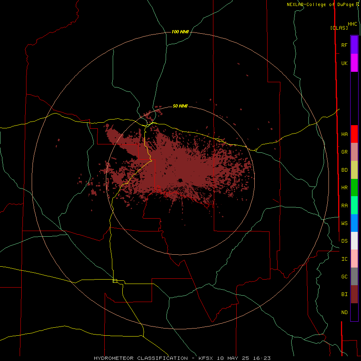Click the [CLAS] units label
The height and width of the screenshot is (361, 361).
point(339,28)
